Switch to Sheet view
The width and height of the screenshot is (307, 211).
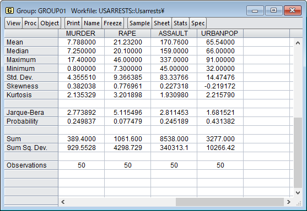click(161, 23)
